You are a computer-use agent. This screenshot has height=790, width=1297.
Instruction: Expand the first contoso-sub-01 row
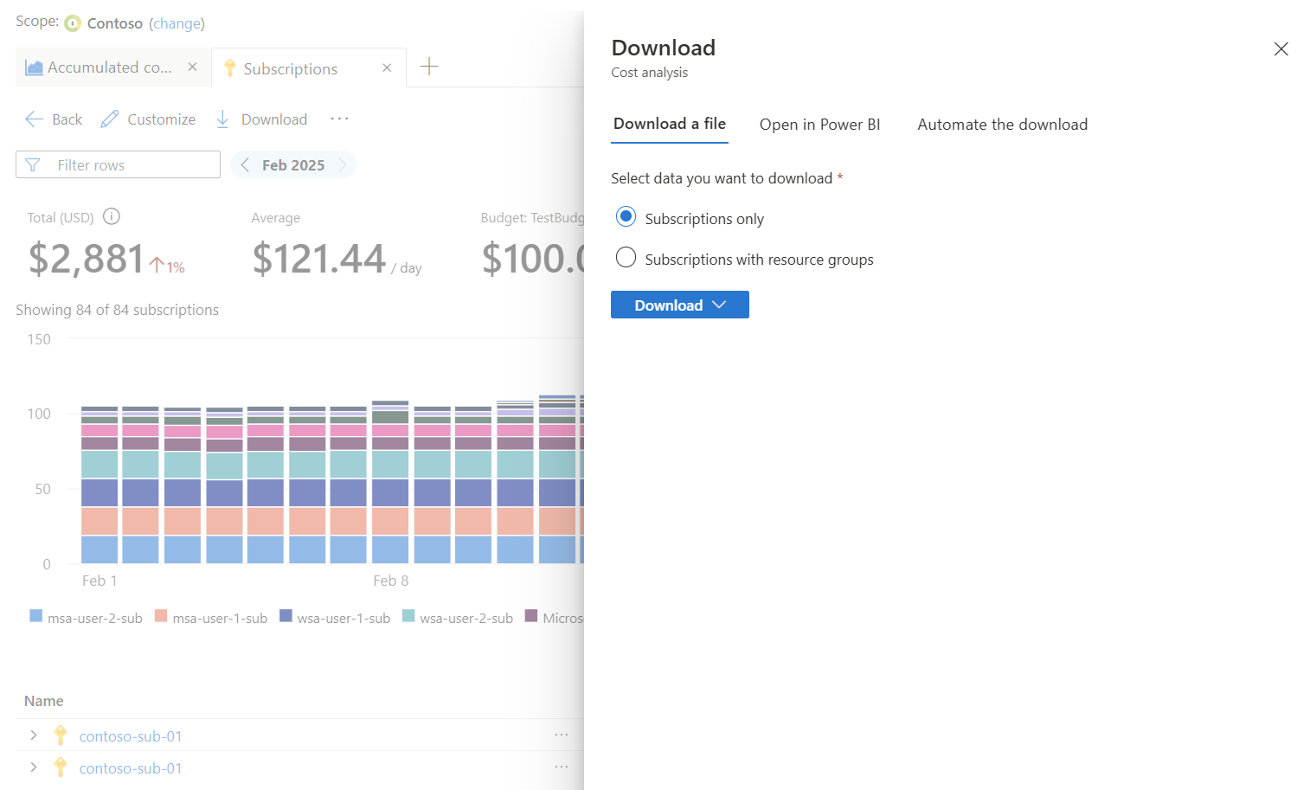click(34, 735)
